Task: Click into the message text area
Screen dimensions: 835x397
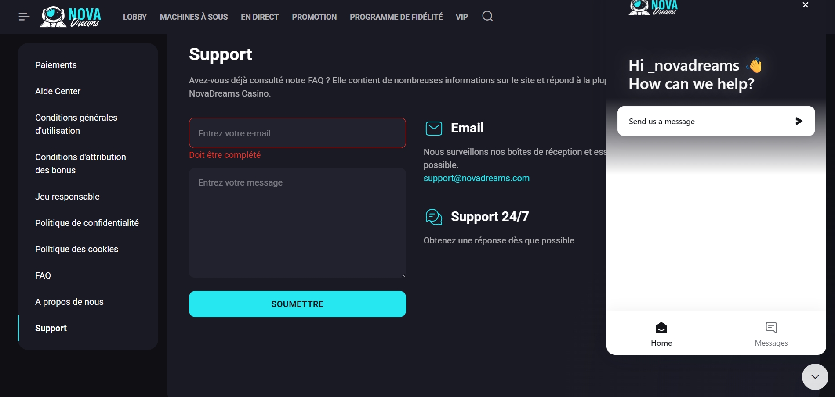Action: (297, 222)
